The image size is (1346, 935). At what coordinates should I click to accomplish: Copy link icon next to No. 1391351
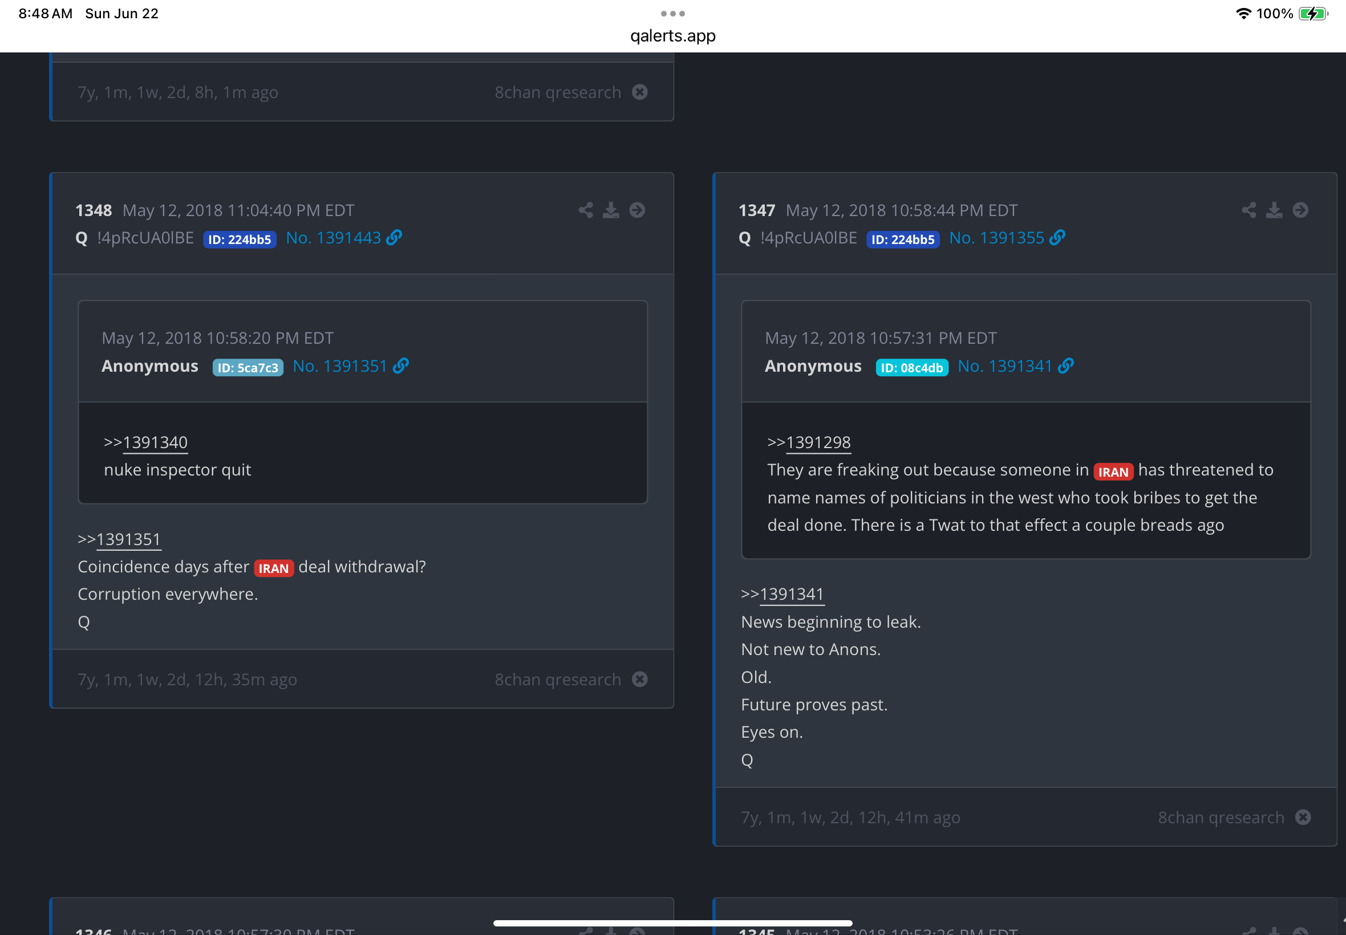(401, 365)
